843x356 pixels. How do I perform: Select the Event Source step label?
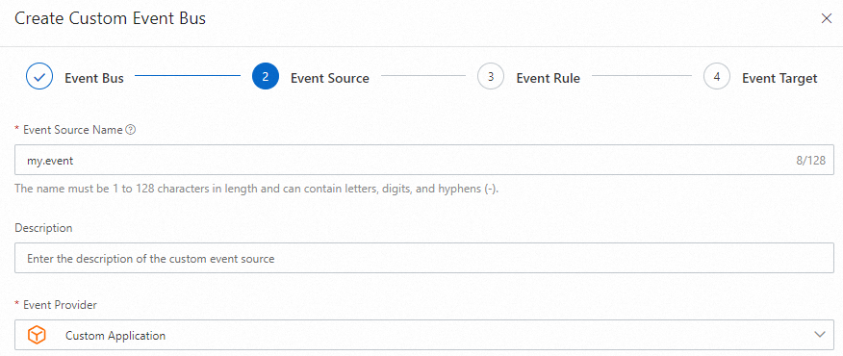coord(329,79)
